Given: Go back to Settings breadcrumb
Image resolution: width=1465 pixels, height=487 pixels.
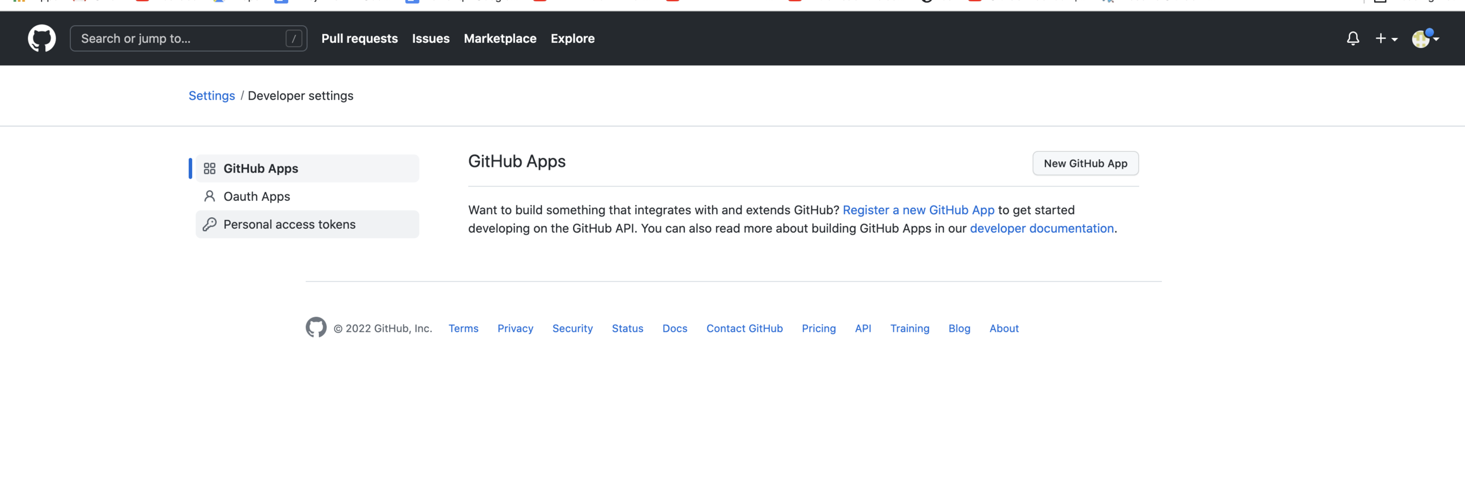Looking at the screenshot, I should tap(212, 95).
